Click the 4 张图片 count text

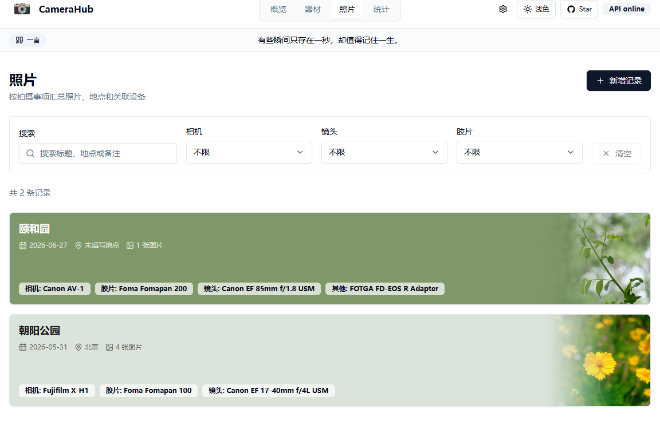coord(129,347)
